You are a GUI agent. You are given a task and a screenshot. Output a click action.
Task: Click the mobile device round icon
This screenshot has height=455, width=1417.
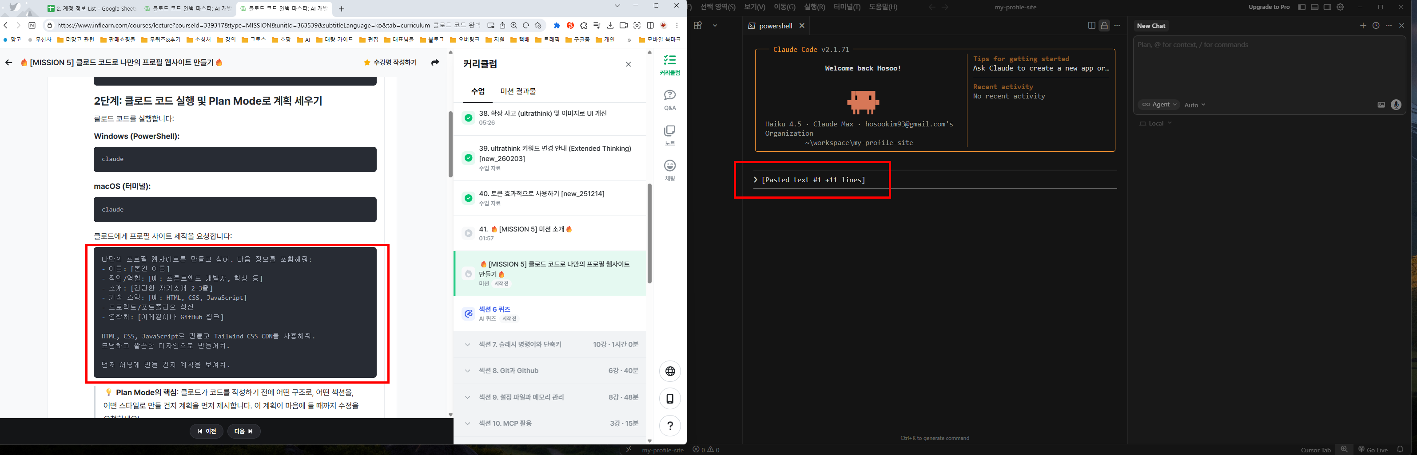coord(669,399)
